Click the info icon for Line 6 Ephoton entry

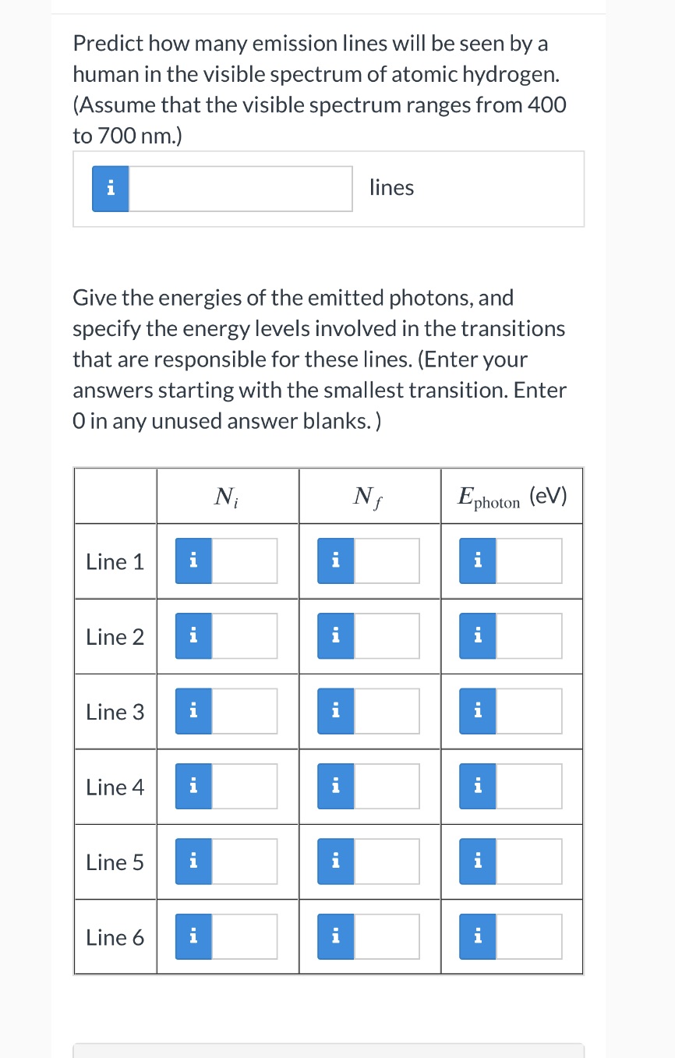pos(478,936)
